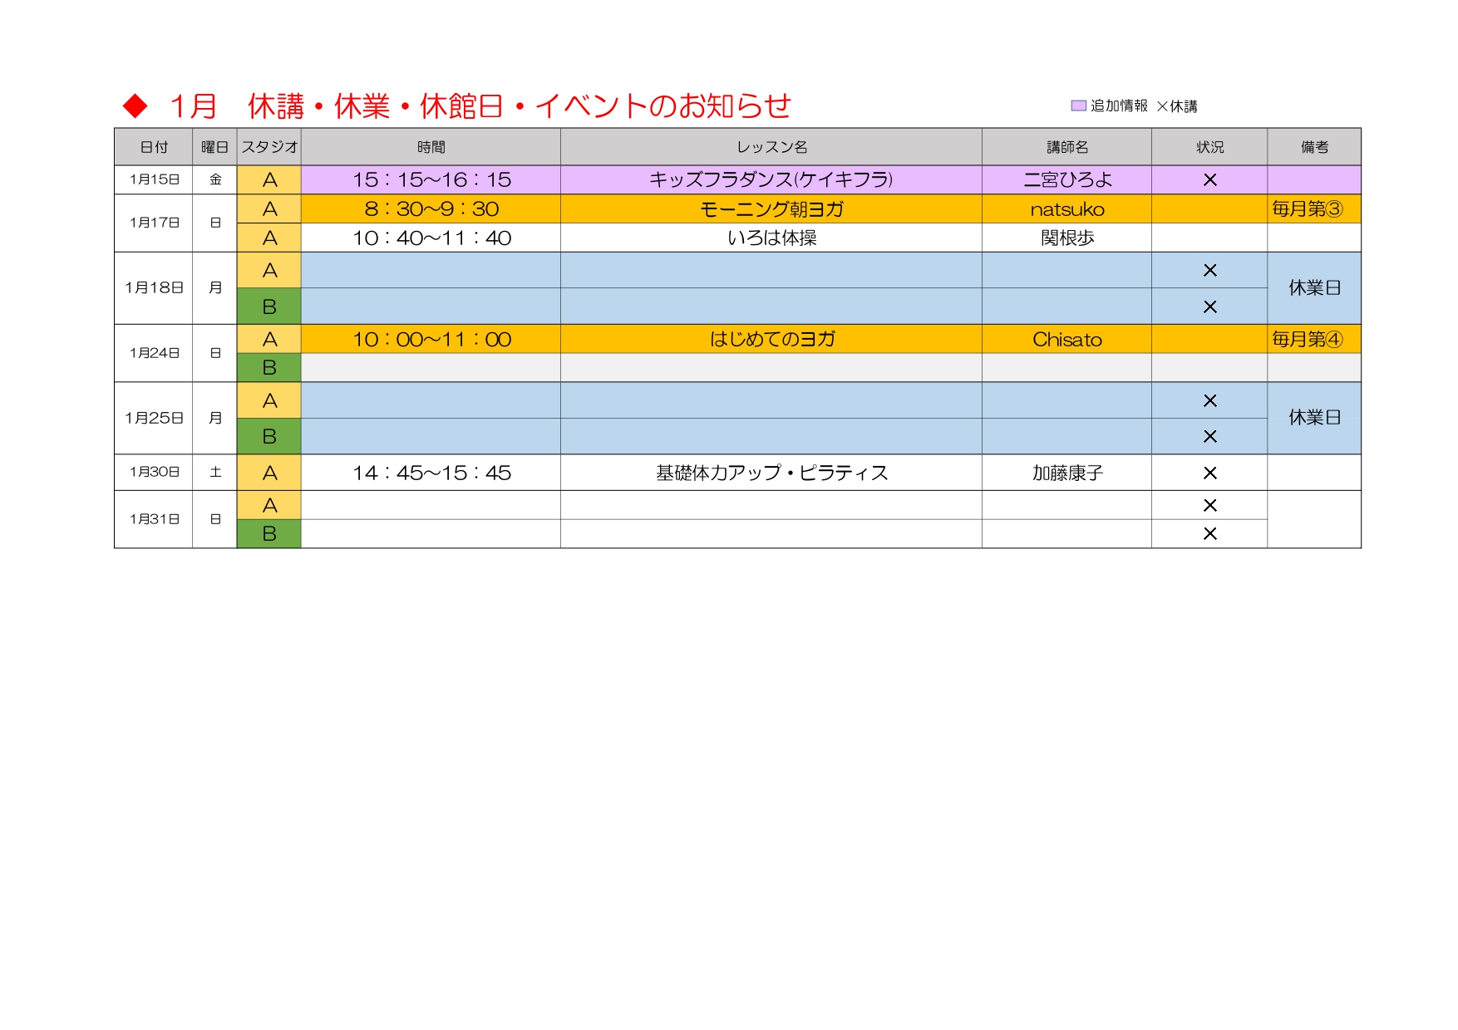Click the 日付 column header

pos(154,147)
